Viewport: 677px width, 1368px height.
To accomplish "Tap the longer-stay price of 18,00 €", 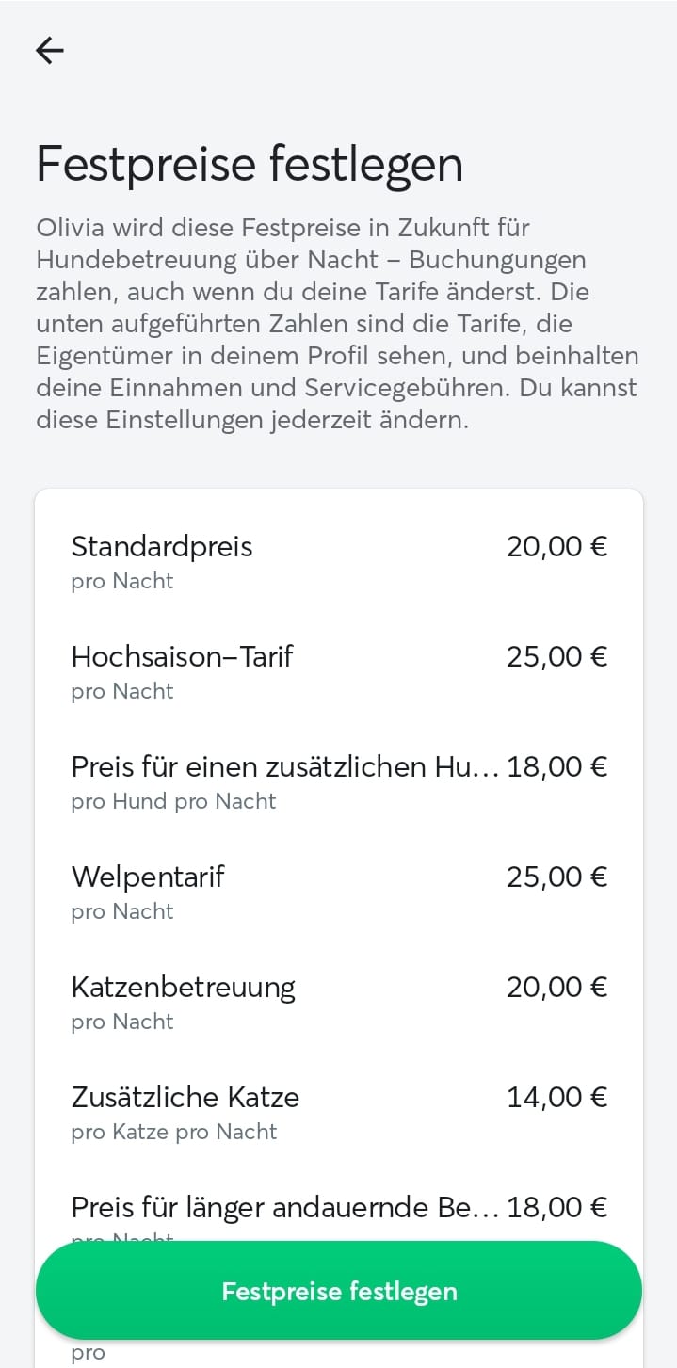I will pos(556,1208).
